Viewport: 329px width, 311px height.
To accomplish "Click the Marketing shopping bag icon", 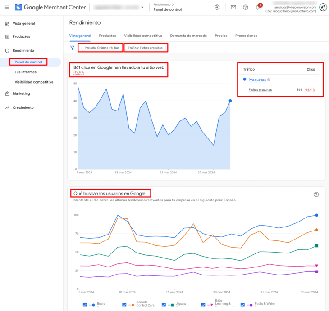I will click(7, 93).
